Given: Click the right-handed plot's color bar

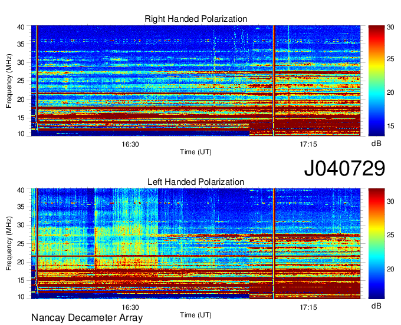Looking at the screenshot, I should (376, 81).
